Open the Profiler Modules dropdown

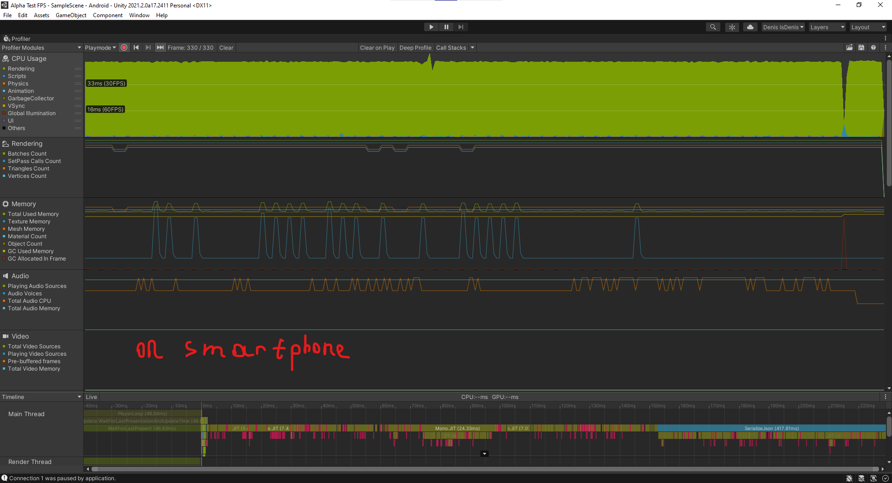click(41, 47)
